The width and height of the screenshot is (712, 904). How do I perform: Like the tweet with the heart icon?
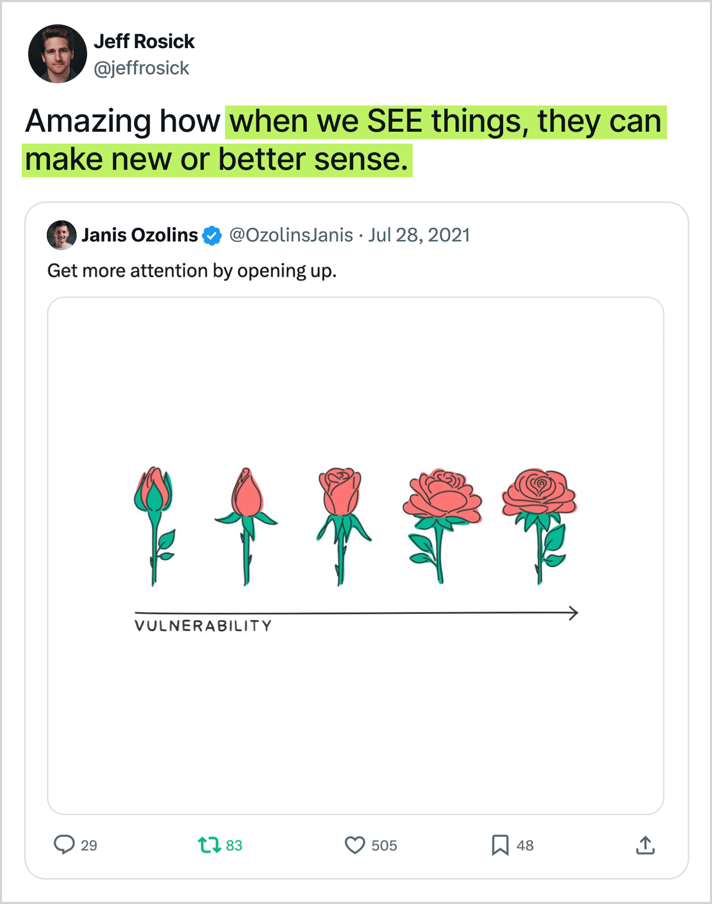click(x=355, y=845)
